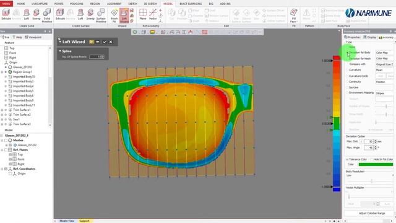Expand Trim Surface2 tree node

pos(2,115)
